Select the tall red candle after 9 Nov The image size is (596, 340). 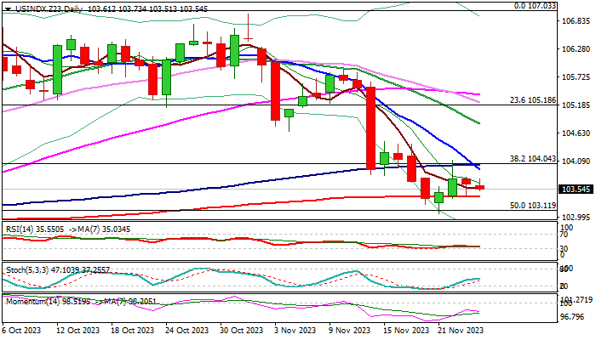[371, 127]
